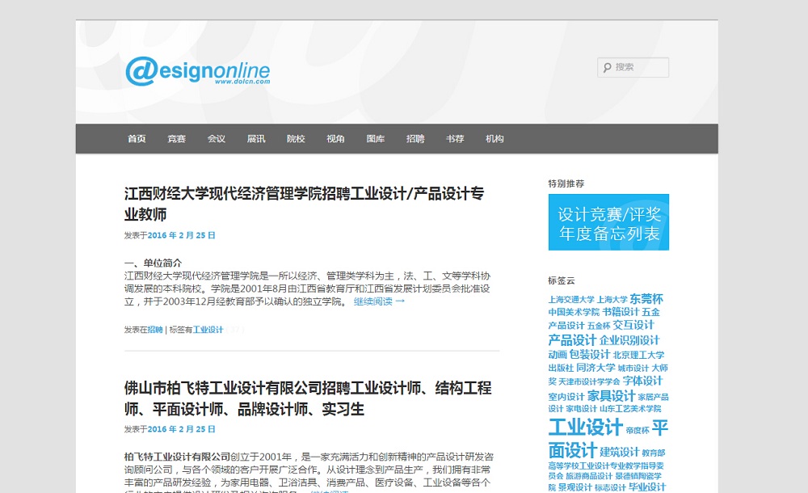The image size is (808, 493).
Task: Open the 图库 gallery menu item
Action: 376,139
